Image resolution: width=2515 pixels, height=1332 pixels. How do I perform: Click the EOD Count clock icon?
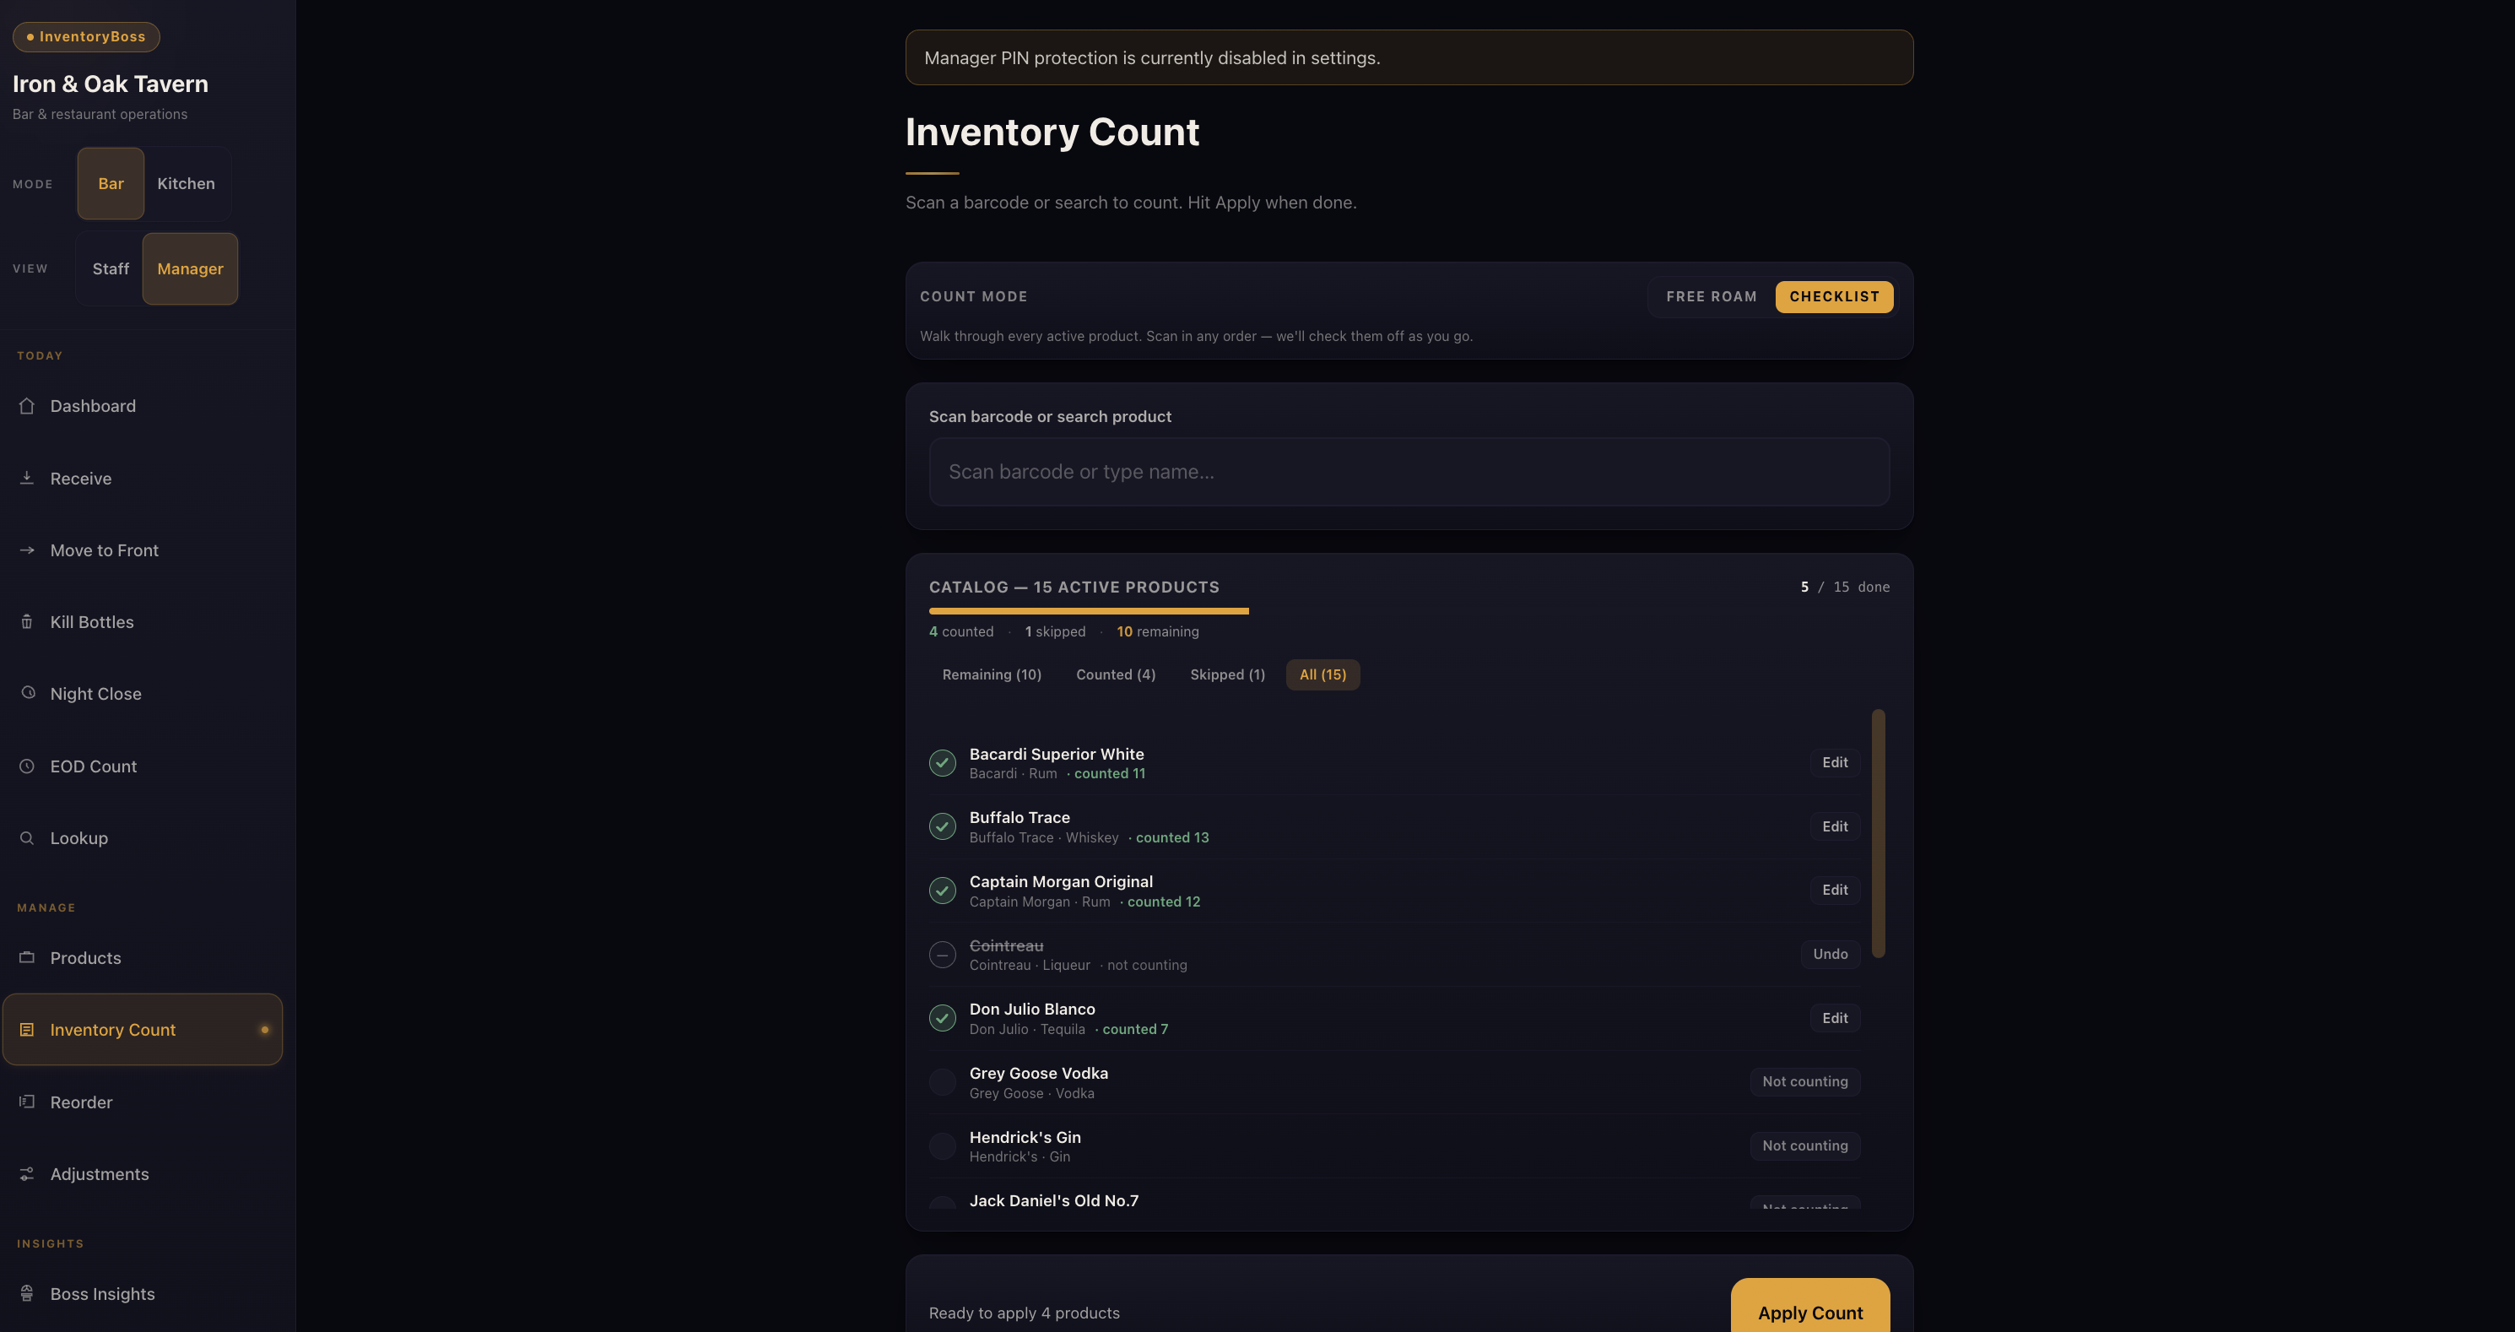tap(26, 766)
